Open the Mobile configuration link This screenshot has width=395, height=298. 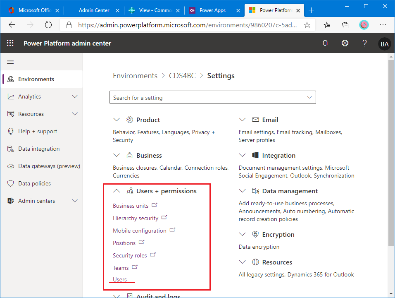(140, 231)
